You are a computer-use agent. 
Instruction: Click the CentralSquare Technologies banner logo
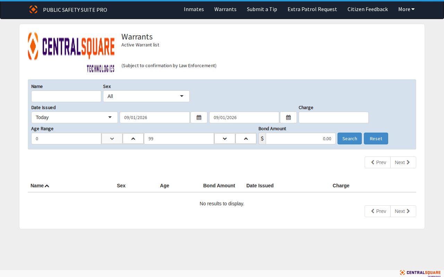pyautogui.click(x=71, y=52)
